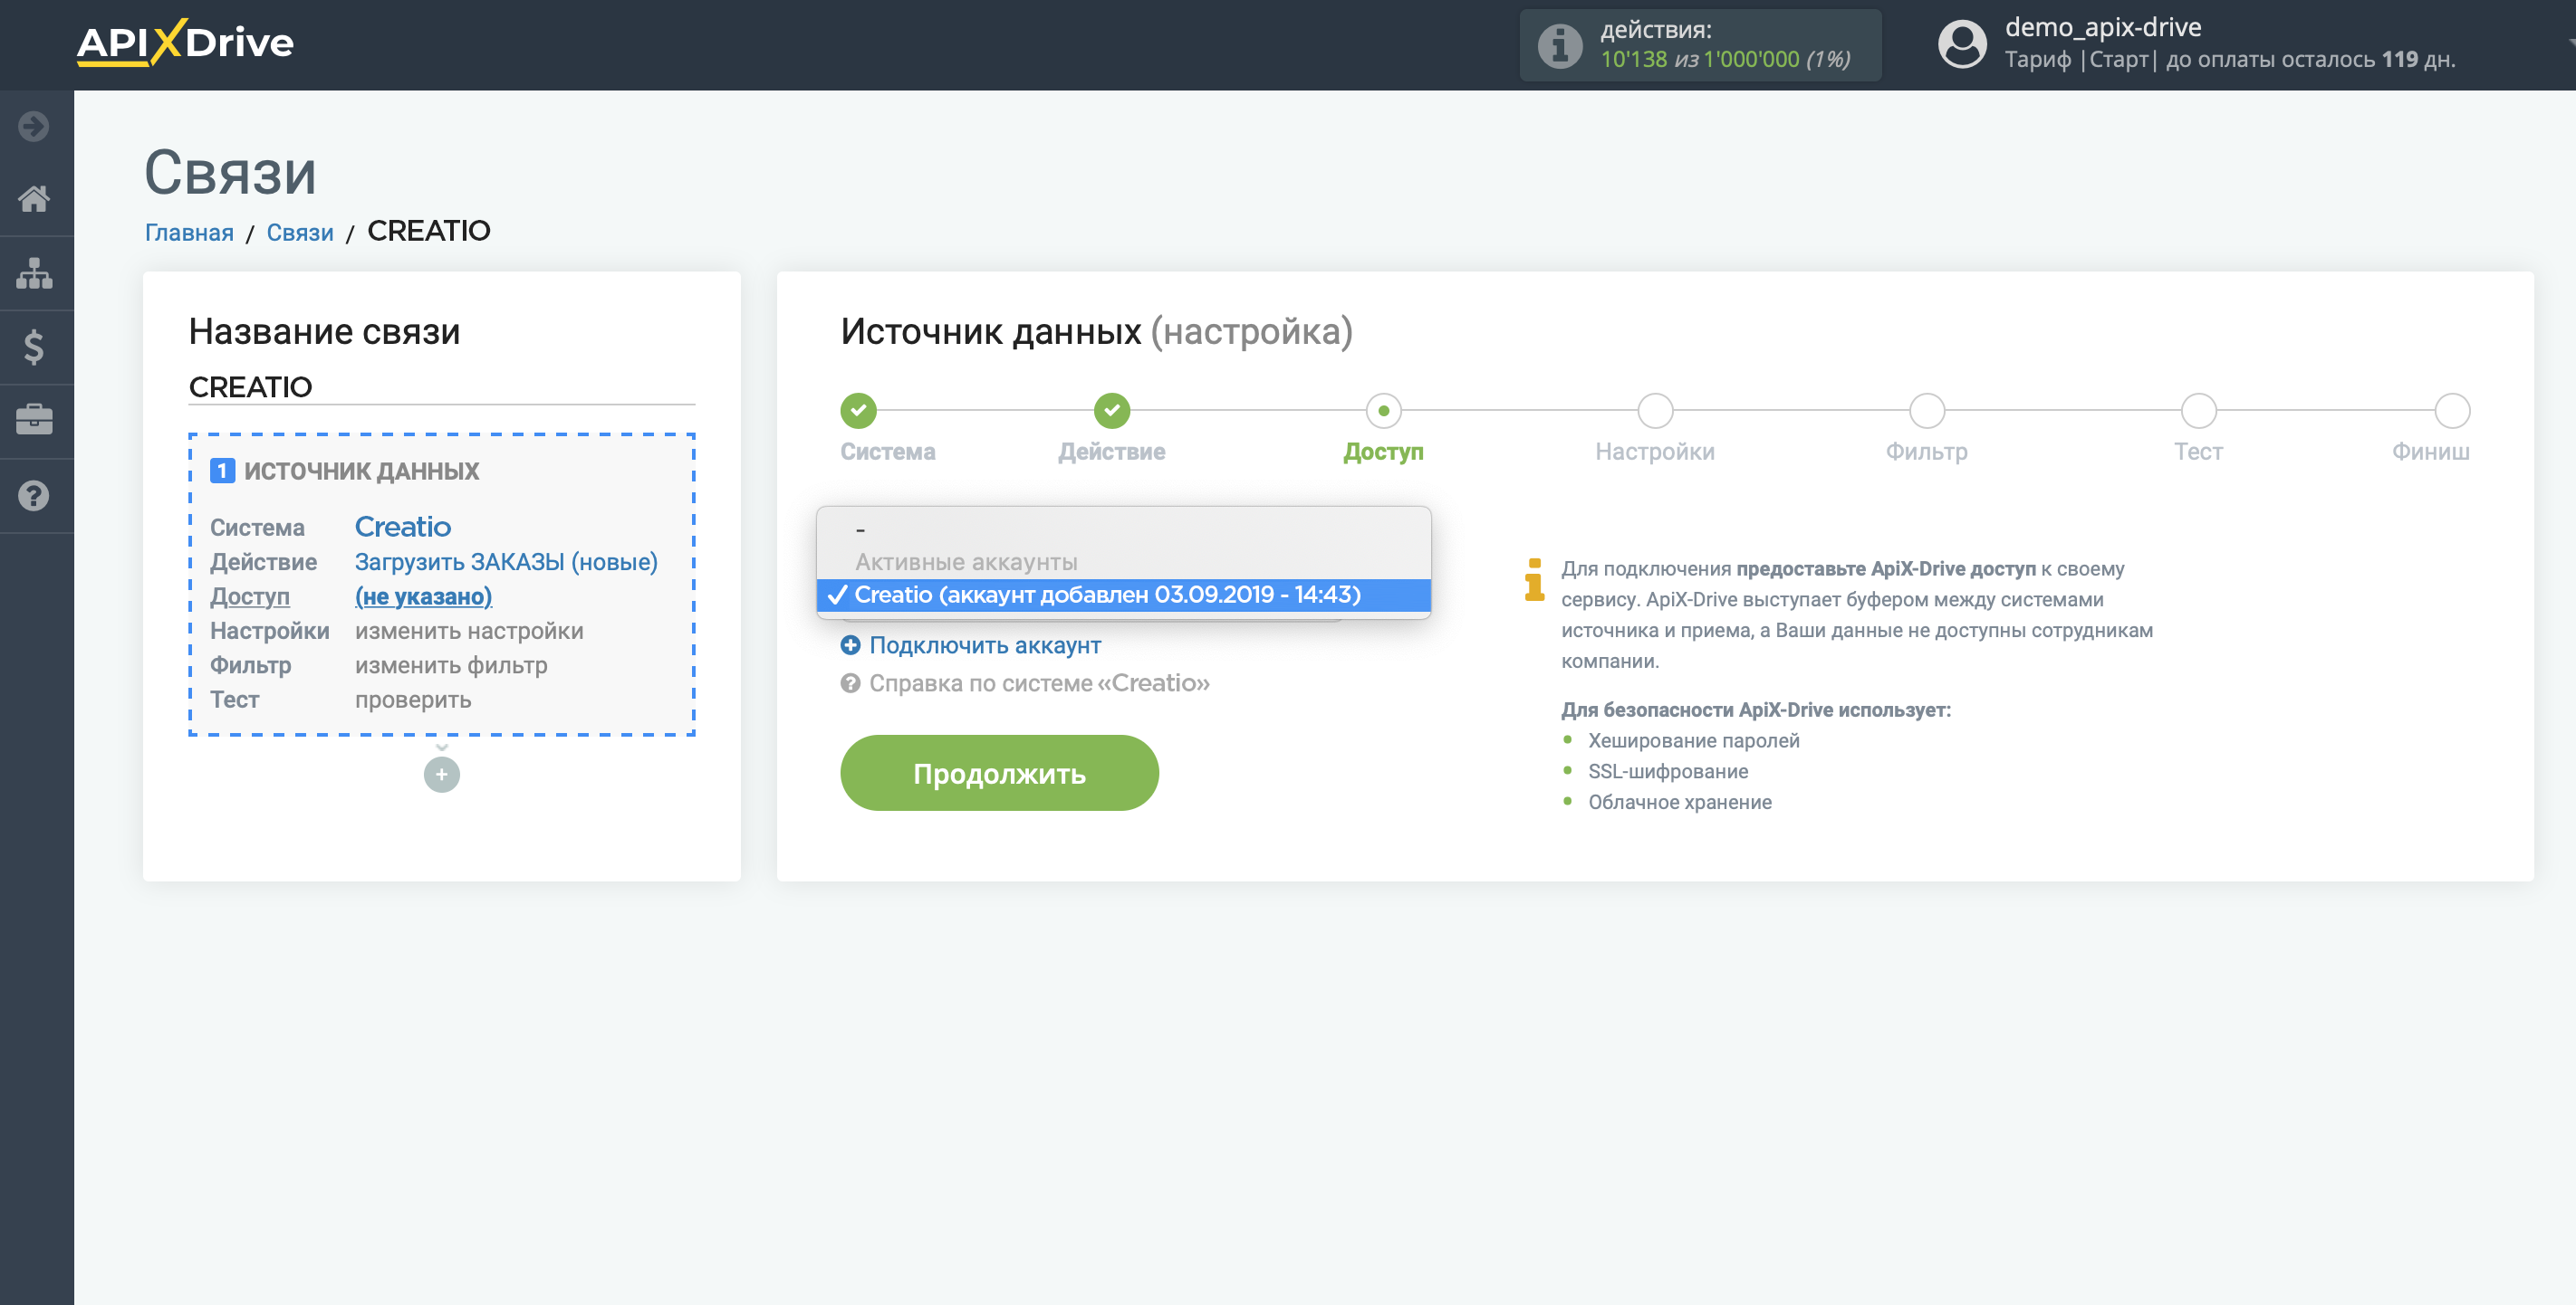2576x1305 pixels.
Task: Select the Финиш step
Action: pos(2452,411)
